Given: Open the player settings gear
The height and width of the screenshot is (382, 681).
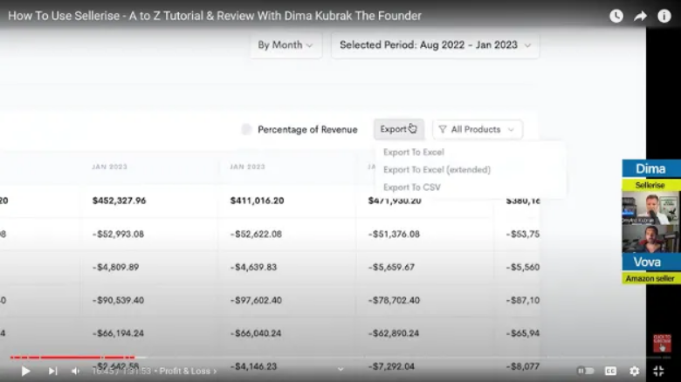Looking at the screenshot, I should 634,372.
